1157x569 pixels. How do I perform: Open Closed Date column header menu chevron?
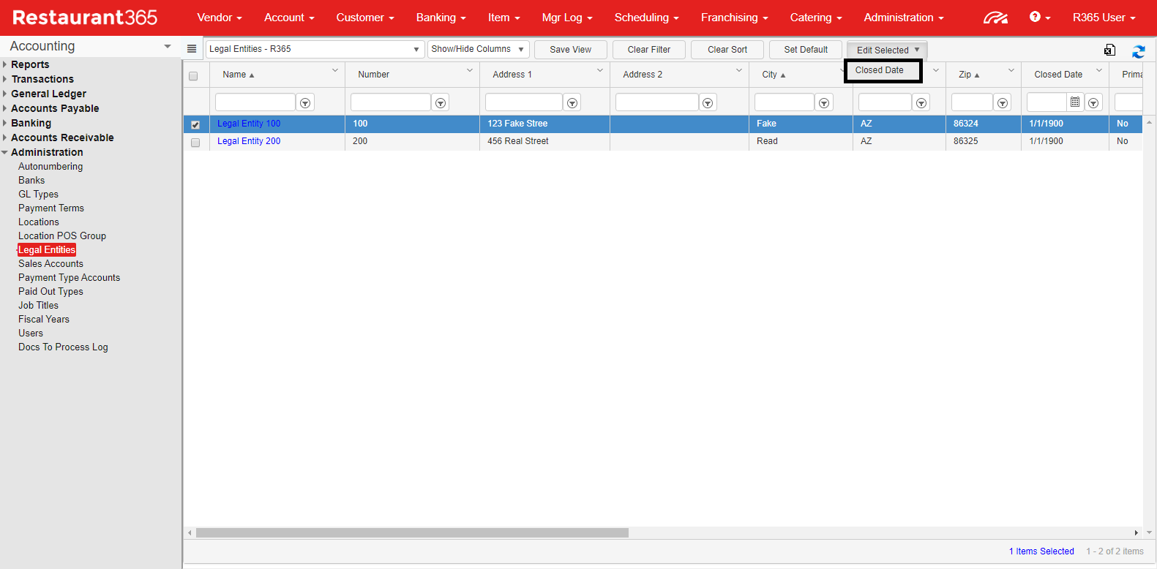tap(1099, 70)
